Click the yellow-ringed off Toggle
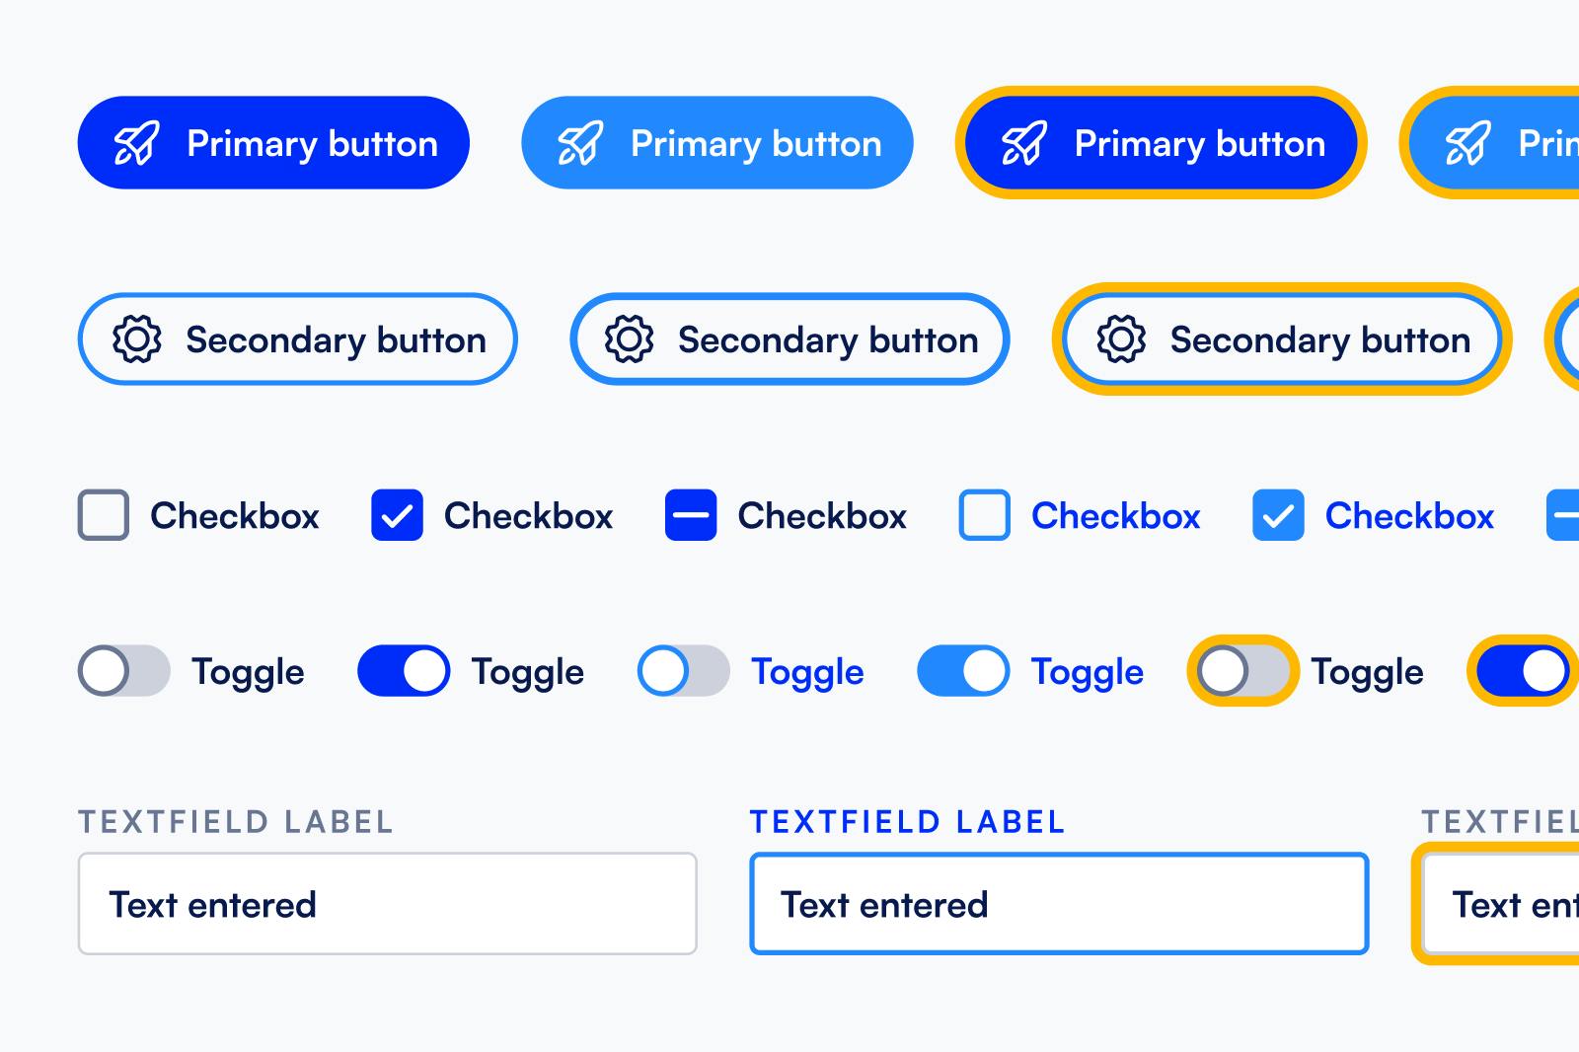 [1241, 671]
